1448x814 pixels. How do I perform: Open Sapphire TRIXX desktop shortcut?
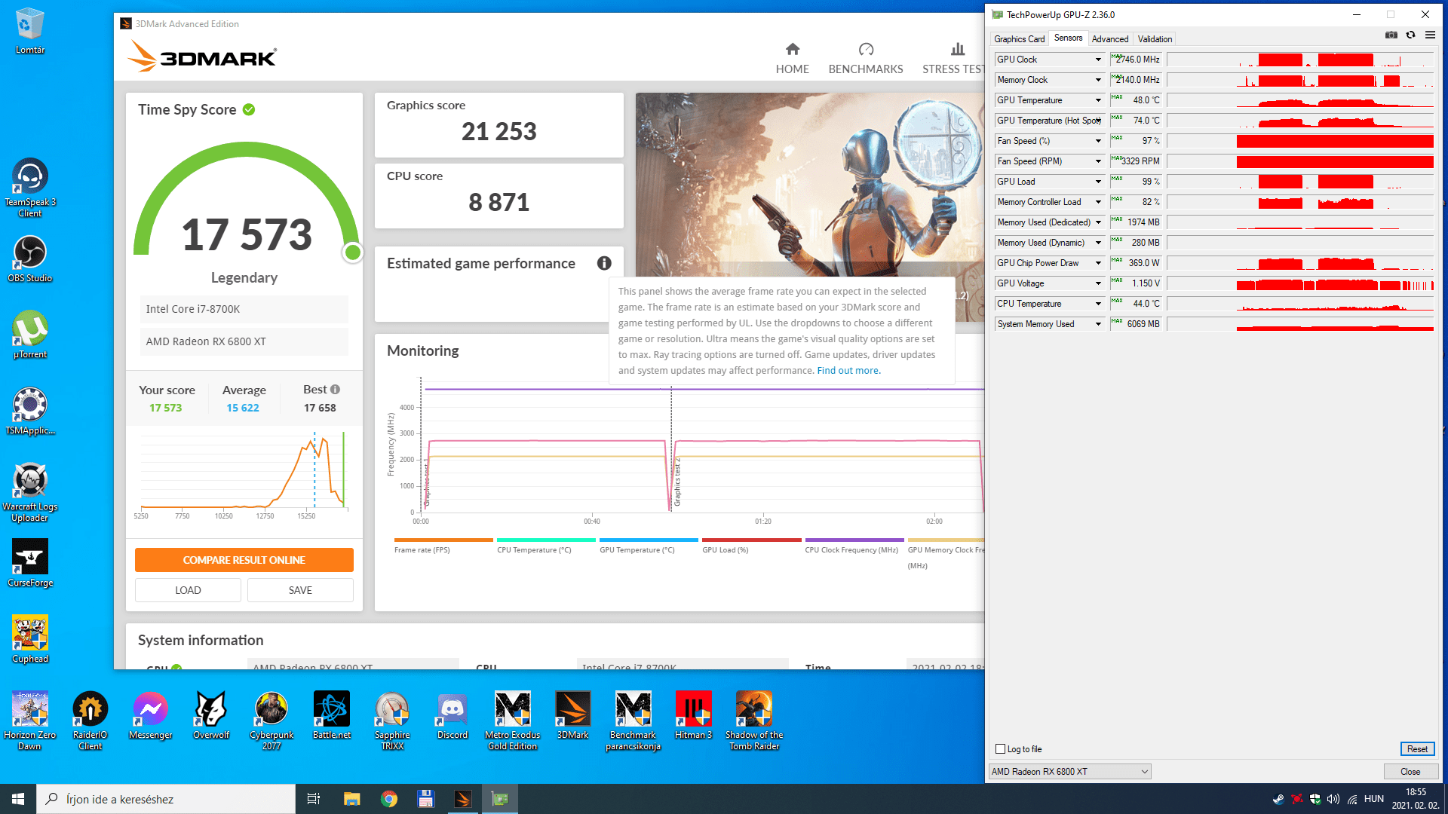(x=392, y=721)
